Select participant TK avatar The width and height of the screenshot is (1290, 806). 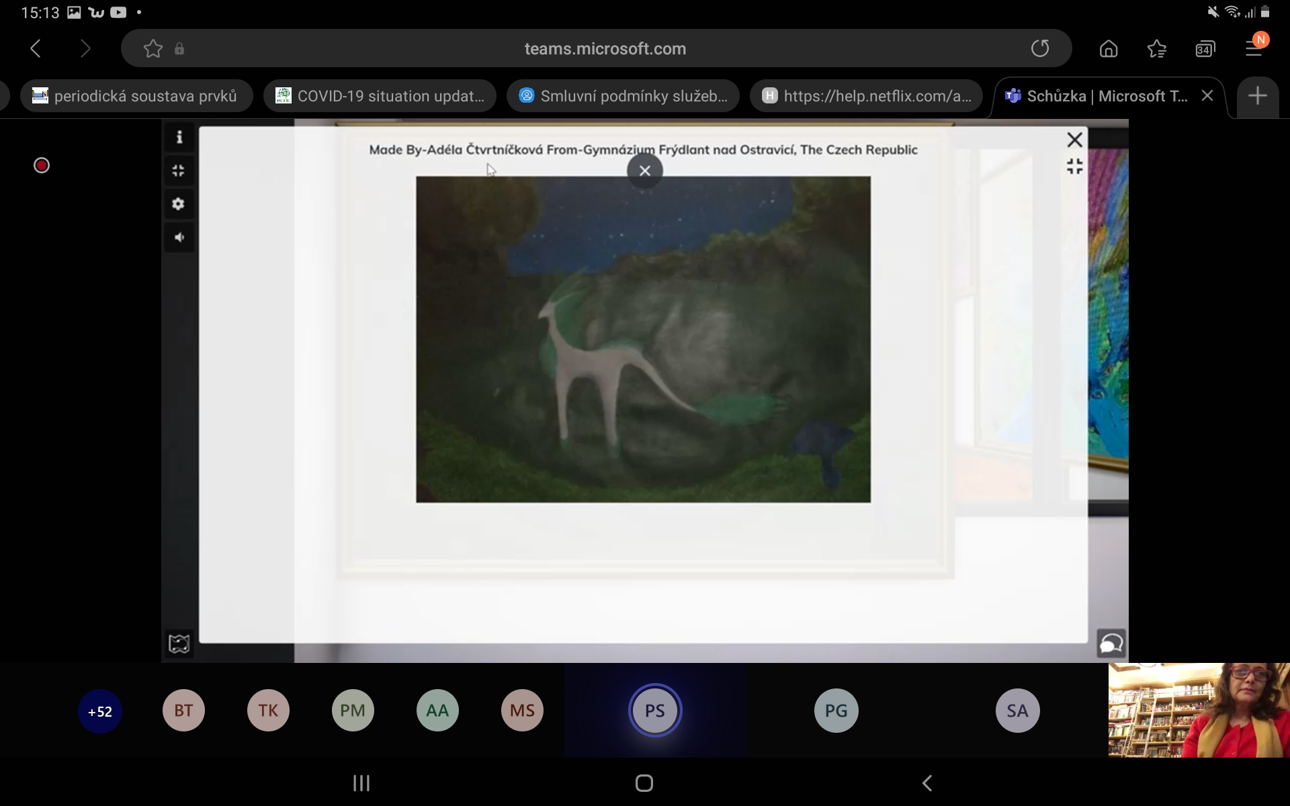point(268,711)
